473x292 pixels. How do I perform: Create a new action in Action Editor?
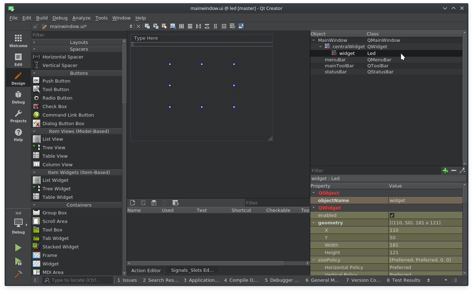132,202
